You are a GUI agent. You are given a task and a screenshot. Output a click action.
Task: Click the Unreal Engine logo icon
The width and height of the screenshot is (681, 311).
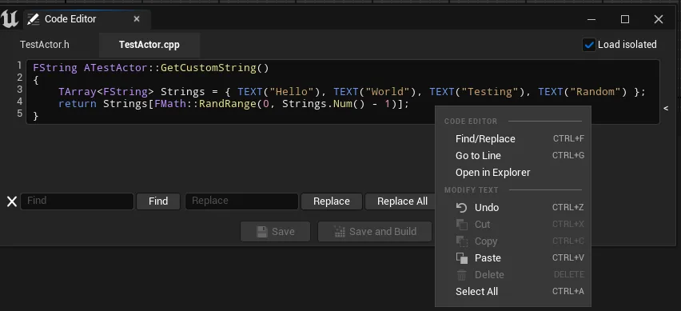pos(9,19)
